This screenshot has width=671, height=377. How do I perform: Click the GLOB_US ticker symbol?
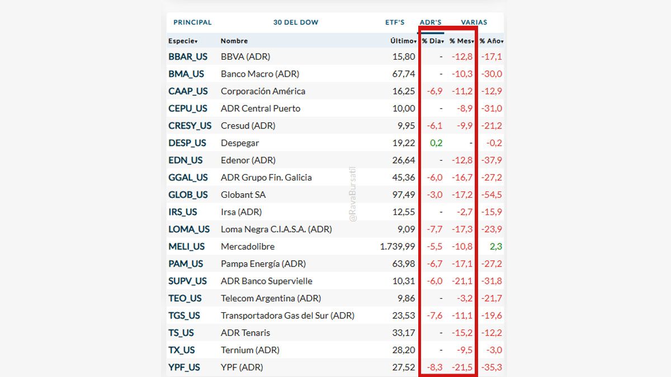coord(188,195)
